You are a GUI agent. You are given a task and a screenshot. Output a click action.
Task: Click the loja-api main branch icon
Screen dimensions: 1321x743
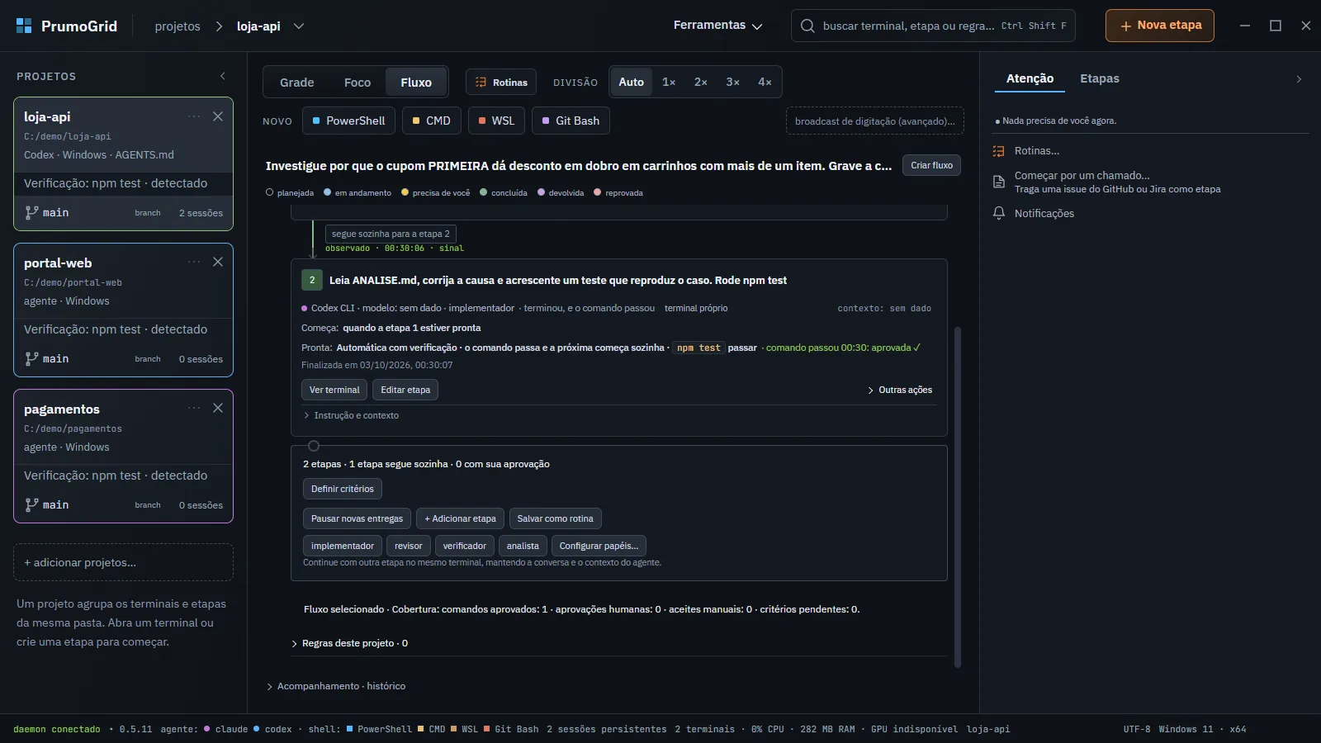click(x=31, y=212)
